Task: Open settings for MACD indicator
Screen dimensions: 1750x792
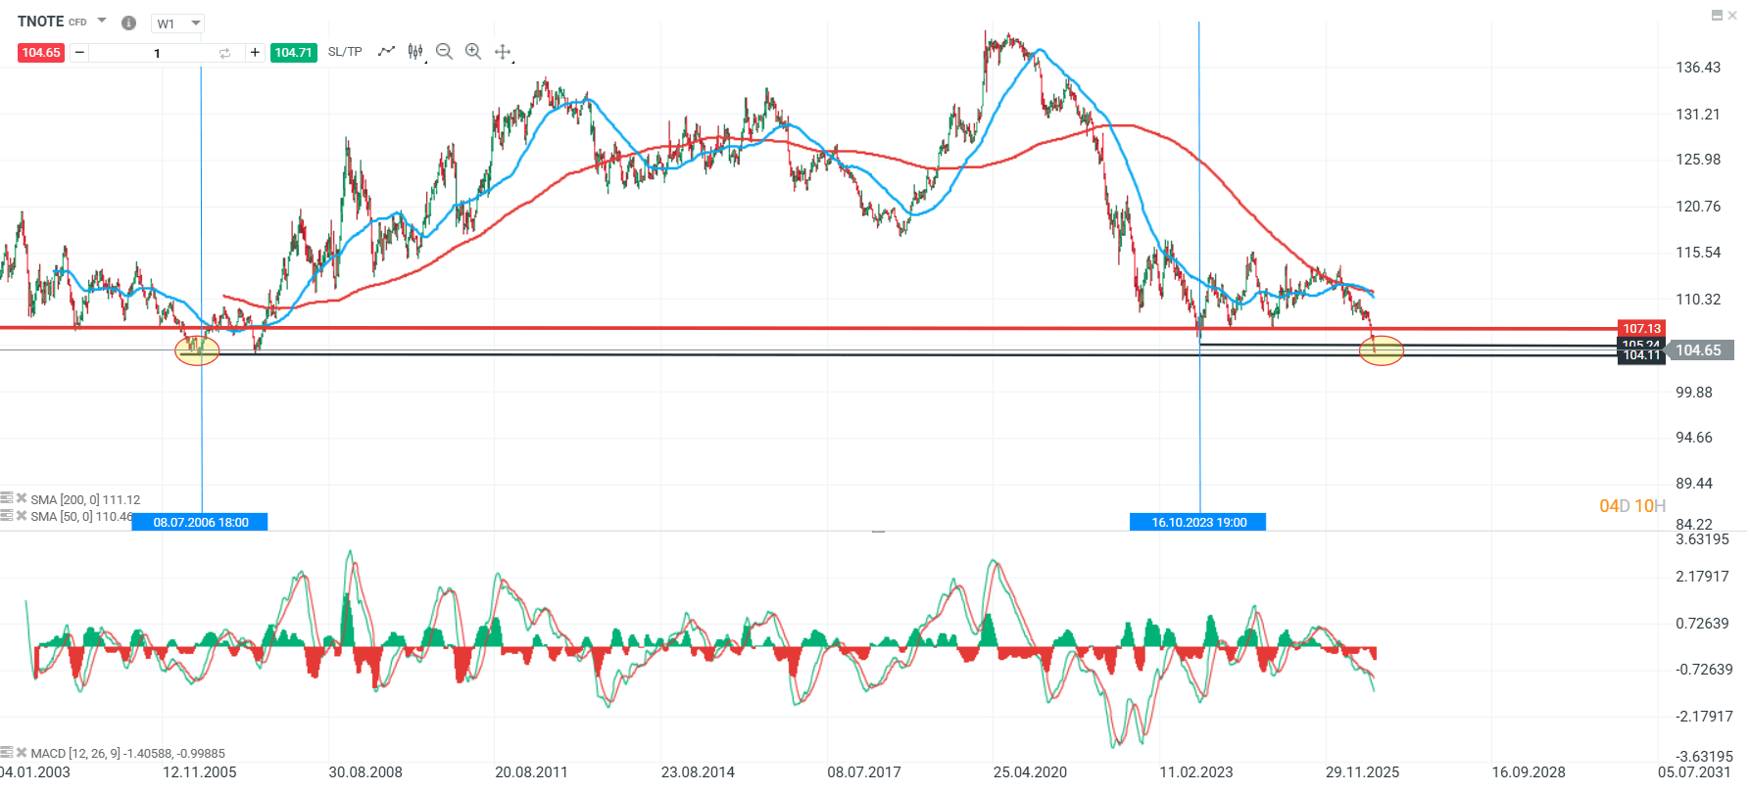Action: pyautogui.click(x=7, y=752)
